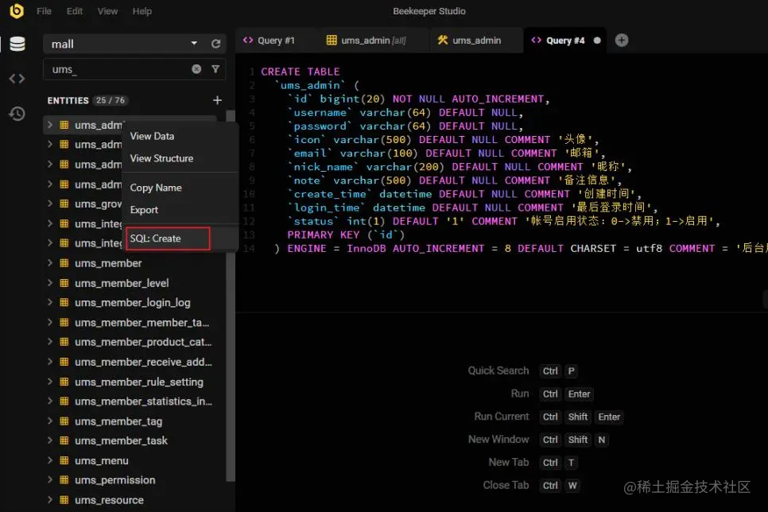Viewport: 768px width, 512px height.
Task: Expand the ums_member_tag table node
Action: point(49,421)
